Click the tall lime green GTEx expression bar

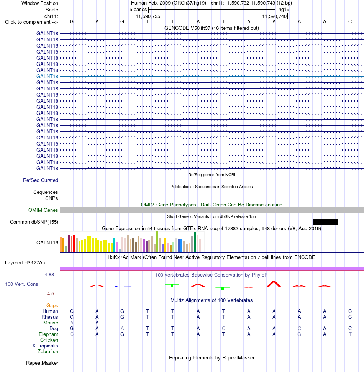pos(157,242)
